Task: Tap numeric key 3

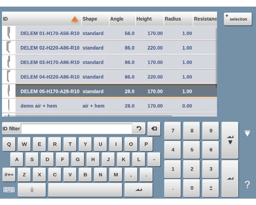Action: pyautogui.click(x=211, y=169)
